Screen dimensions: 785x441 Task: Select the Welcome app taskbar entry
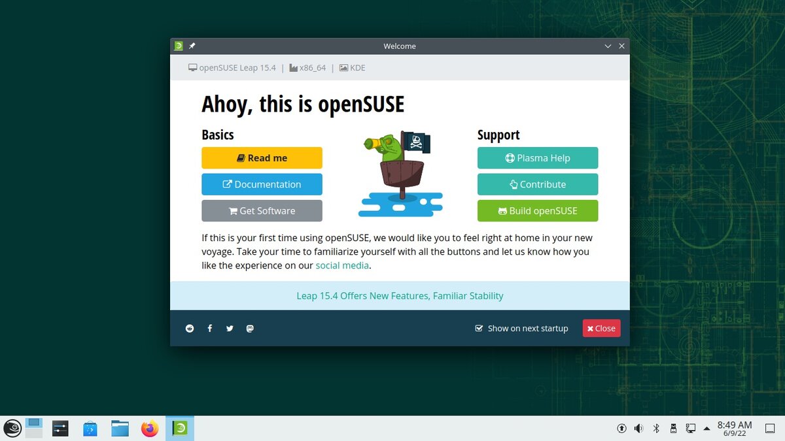180,429
